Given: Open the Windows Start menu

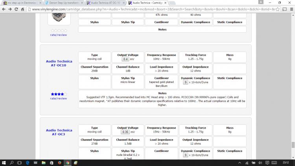Looking at the screenshot, I should coord(4,163).
